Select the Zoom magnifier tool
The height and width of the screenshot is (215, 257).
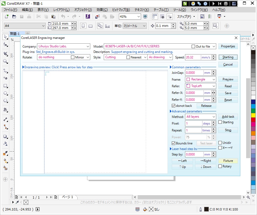(x=5, y=61)
